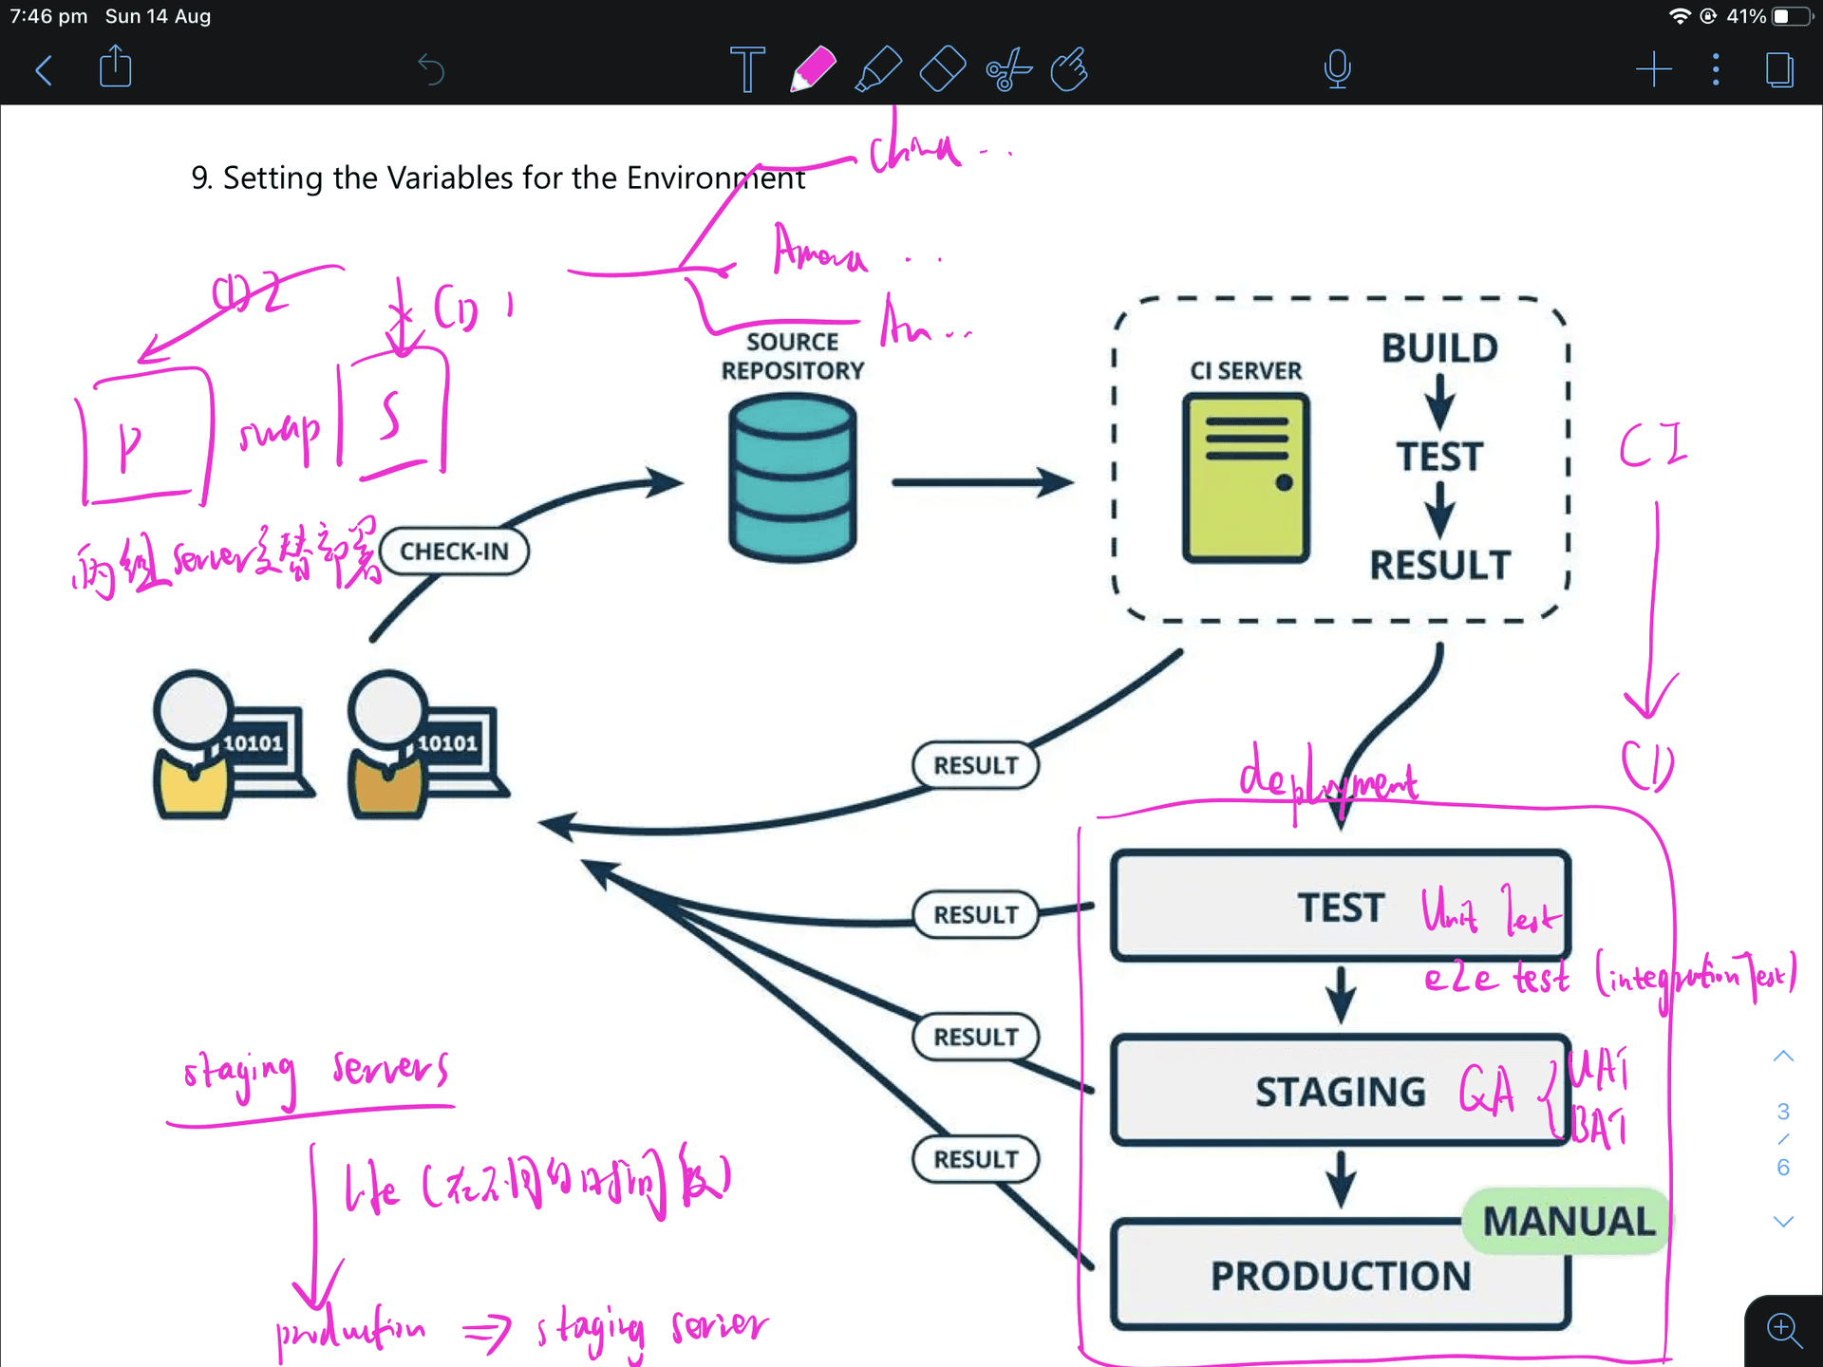The height and width of the screenshot is (1367, 1823).
Task: Open the page view panel
Action: coord(1779,69)
